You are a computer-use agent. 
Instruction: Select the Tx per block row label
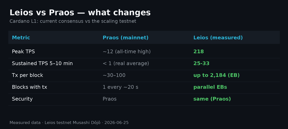pyautogui.click(x=27, y=75)
